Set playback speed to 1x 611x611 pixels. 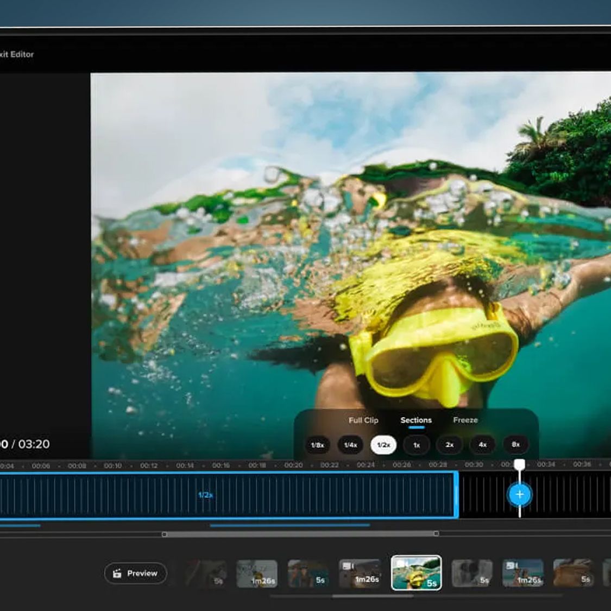click(x=417, y=445)
